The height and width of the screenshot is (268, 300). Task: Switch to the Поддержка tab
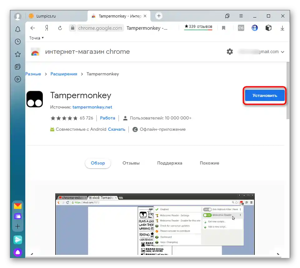(x=170, y=163)
